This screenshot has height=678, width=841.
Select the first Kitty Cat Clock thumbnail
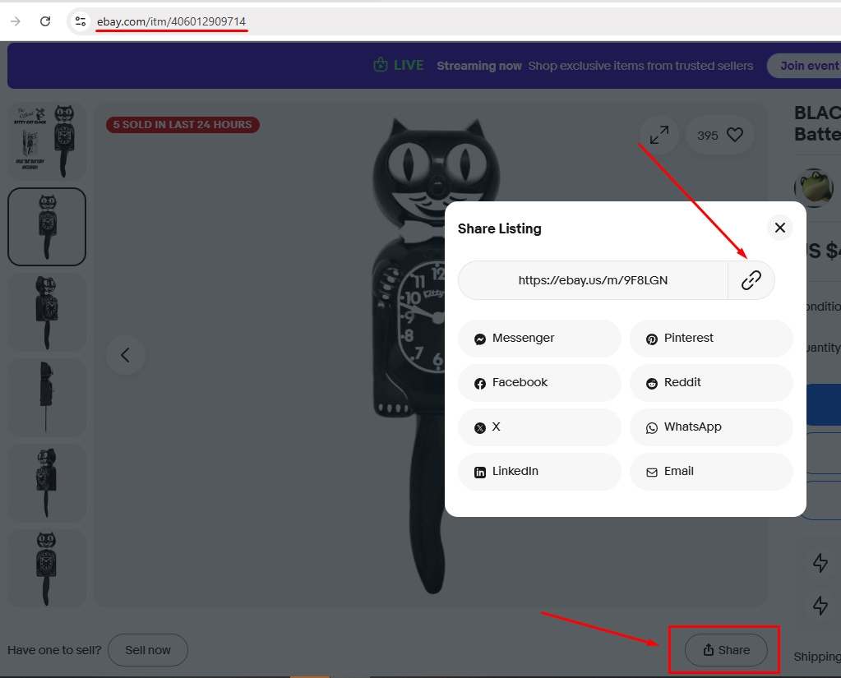click(x=47, y=141)
